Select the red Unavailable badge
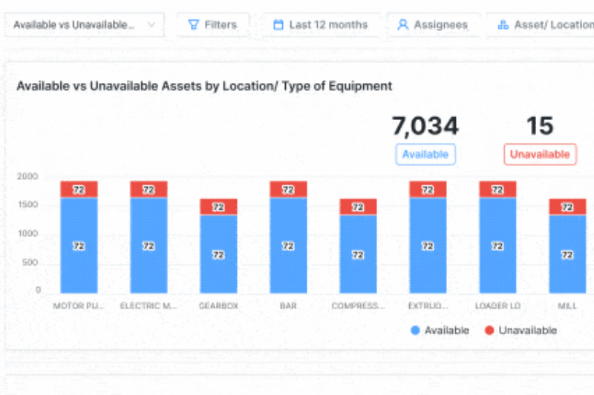The image size is (594, 395). pos(540,154)
